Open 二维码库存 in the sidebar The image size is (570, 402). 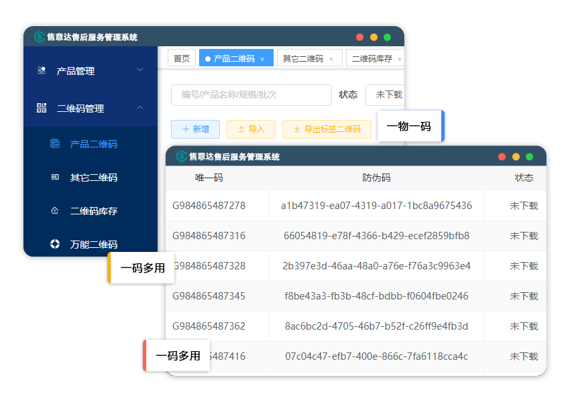93,211
